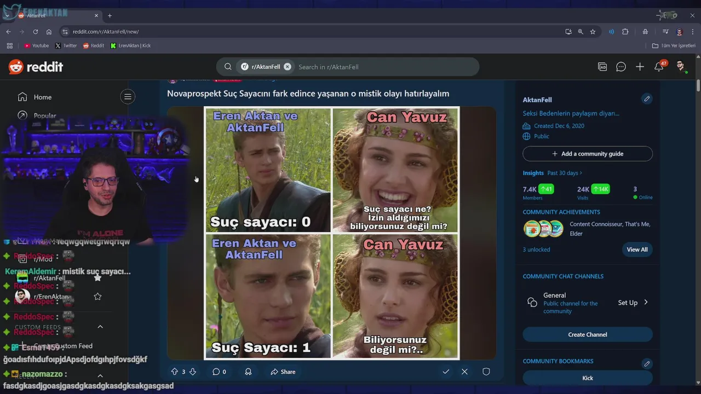This screenshot has height=394, width=701.
Task: Open the Reddit bookmark in the bookmarks bar
Action: [94, 46]
